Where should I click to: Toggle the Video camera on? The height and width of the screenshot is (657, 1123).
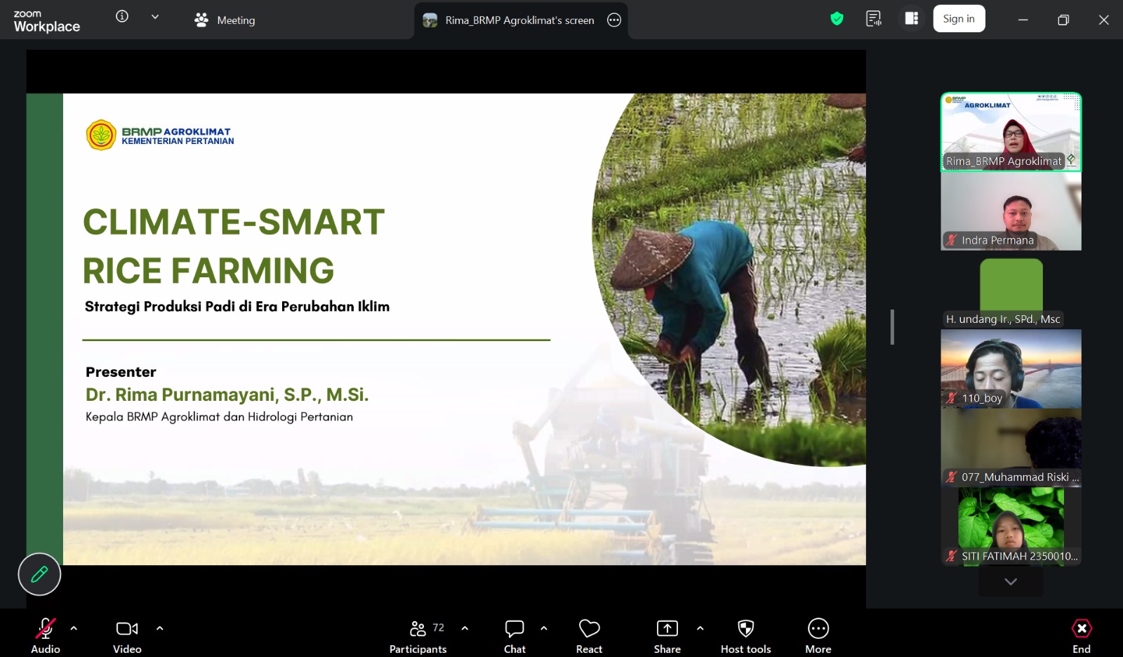[127, 635]
